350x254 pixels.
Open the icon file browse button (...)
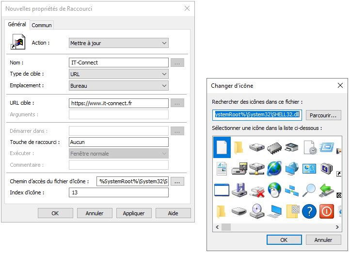[177, 181]
